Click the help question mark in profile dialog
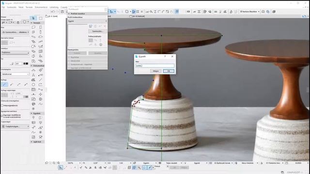The image size is (310, 174). 165,57
